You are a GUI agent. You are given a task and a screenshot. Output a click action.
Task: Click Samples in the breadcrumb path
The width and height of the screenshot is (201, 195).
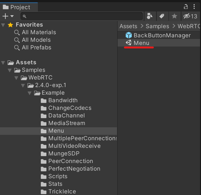tap(157, 26)
